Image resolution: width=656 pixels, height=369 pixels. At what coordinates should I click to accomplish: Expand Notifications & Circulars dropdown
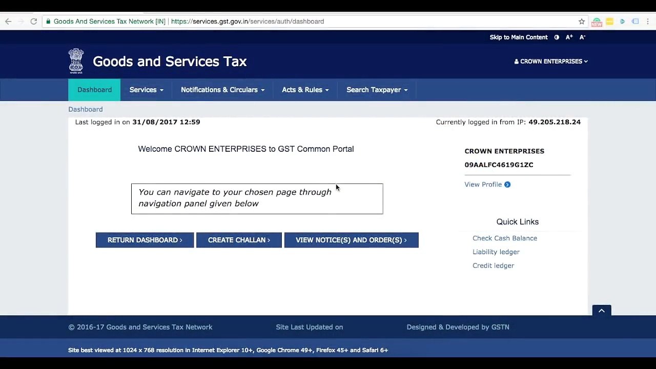tap(223, 90)
